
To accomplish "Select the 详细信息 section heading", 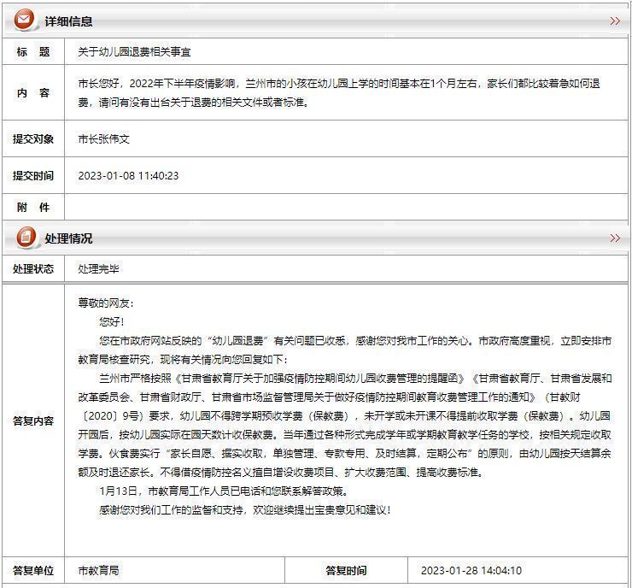I will coord(68,21).
